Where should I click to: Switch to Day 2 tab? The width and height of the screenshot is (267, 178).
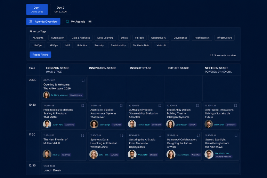click(60, 9)
